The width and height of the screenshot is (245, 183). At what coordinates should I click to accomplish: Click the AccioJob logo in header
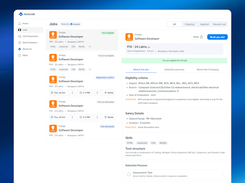27,14
